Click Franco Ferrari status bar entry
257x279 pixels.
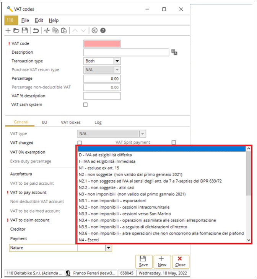click(91, 273)
